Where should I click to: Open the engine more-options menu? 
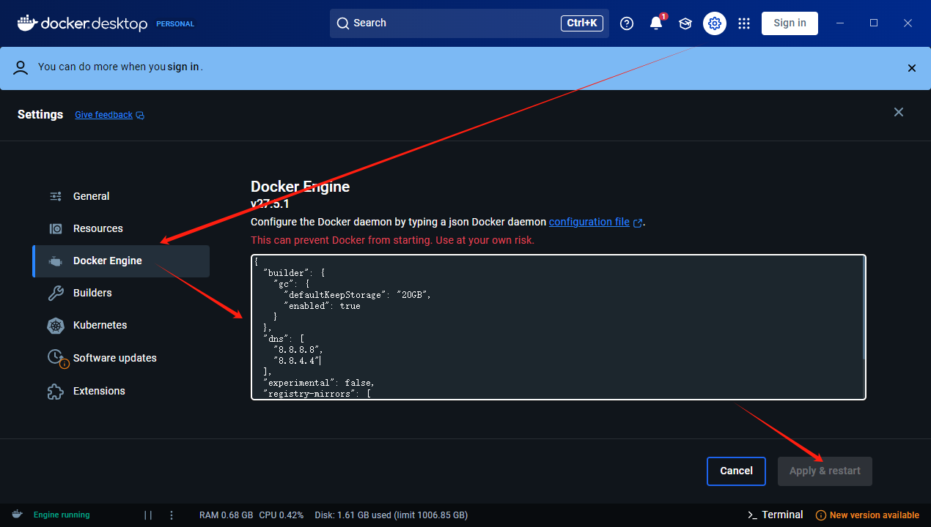pos(172,515)
